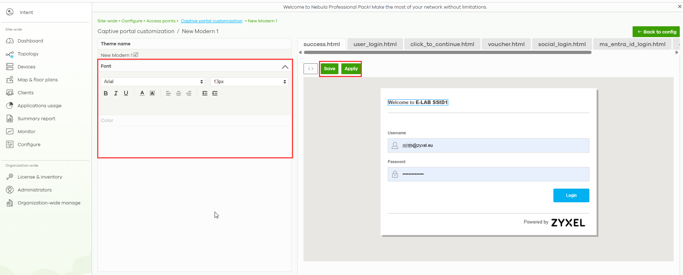Collapse the Font section
The image size is (683, 275).
(x=285, y=67)
